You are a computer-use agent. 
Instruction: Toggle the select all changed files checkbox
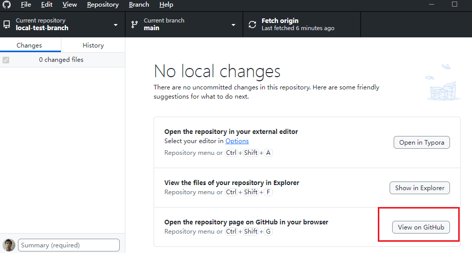click(6, 60)
